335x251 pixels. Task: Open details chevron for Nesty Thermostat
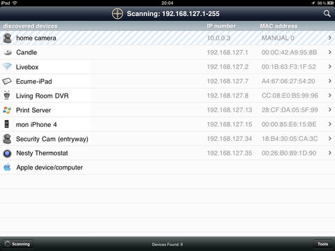329,153
